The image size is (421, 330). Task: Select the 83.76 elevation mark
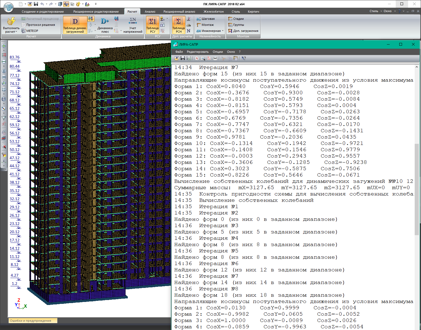pos(15,57)
